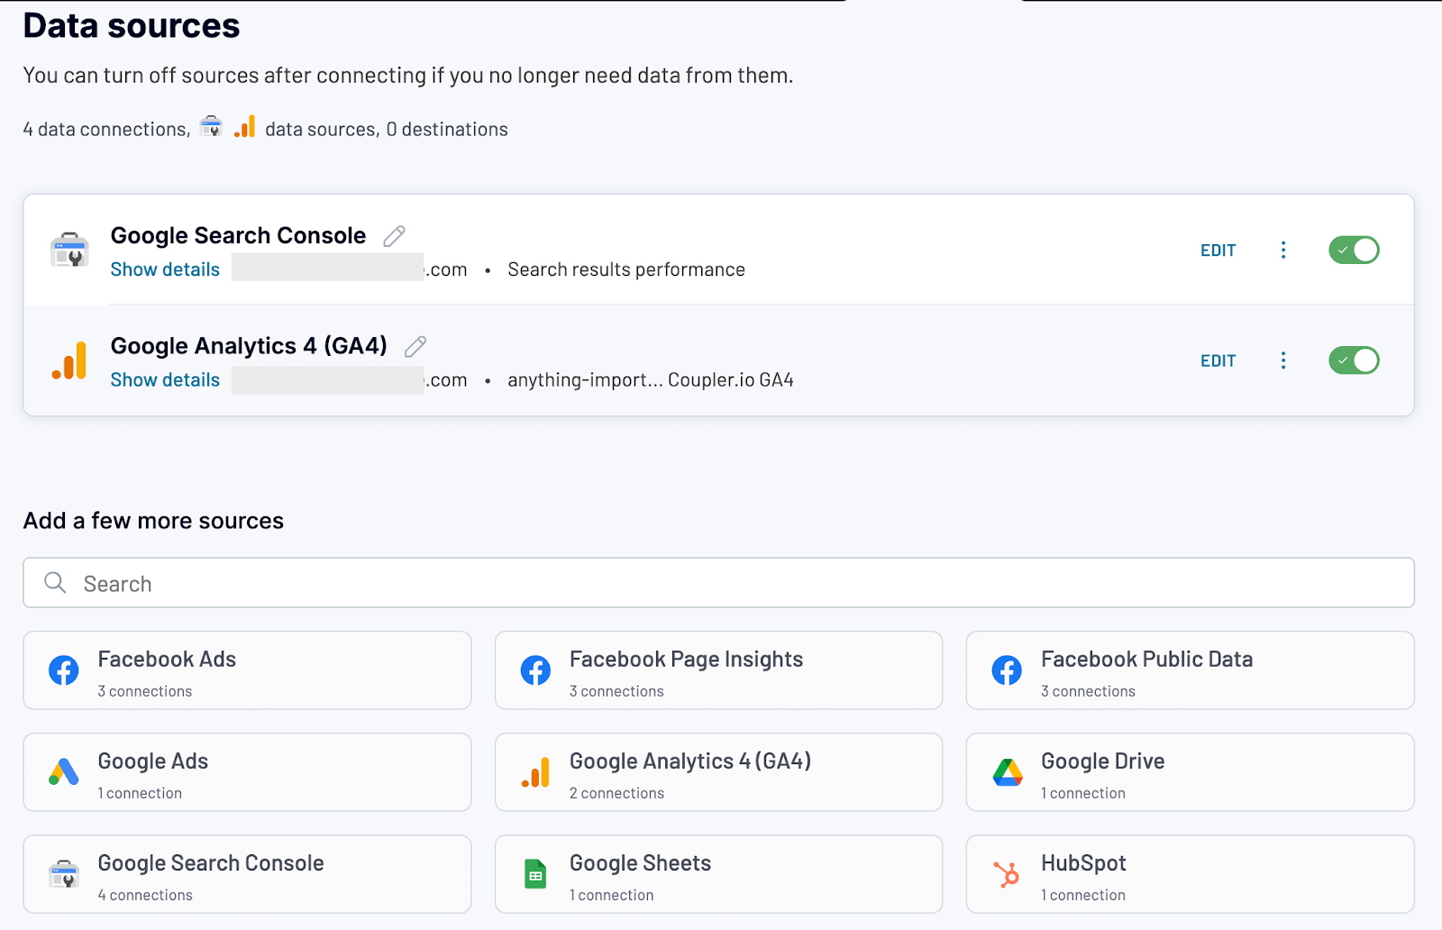This screenshot has height=930, width=1442.
Task: Click EDIT on the Google Search Console row
Action: click(1218, 250)
